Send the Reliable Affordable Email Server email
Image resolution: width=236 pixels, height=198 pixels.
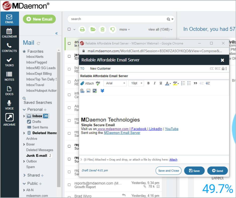coord(217,171)
